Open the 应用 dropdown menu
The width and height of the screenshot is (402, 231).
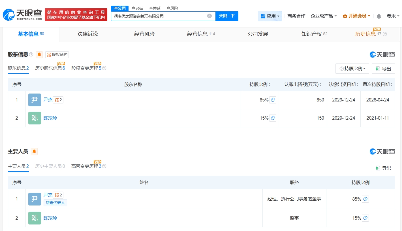click(x=270, y=16)
